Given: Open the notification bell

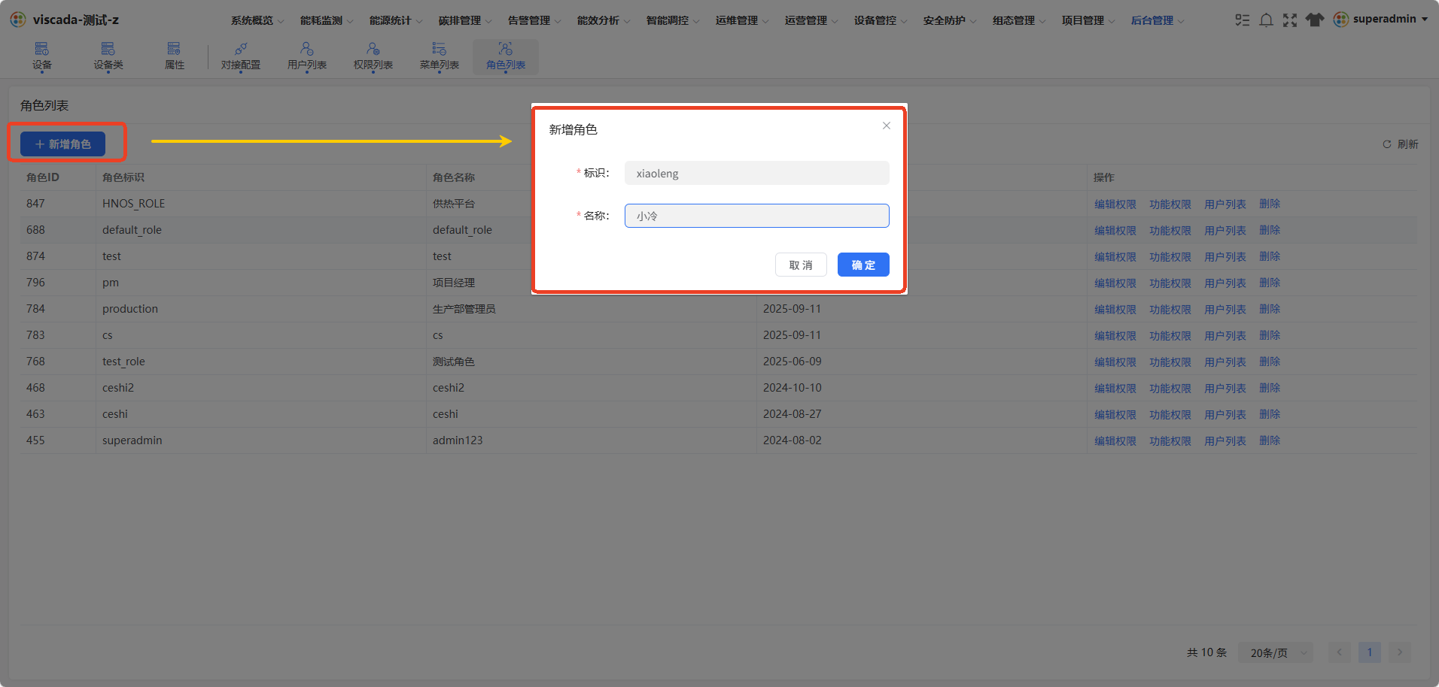Looking at the screenshot, I should click(1267, 20).
